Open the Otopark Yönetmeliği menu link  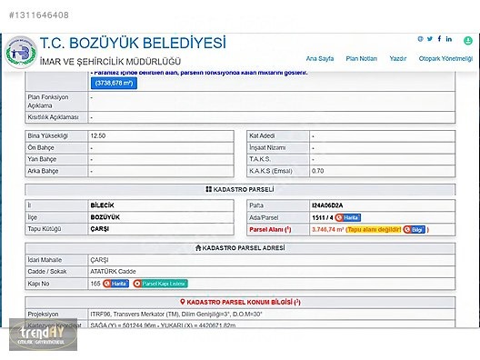[x=445, y=58]
